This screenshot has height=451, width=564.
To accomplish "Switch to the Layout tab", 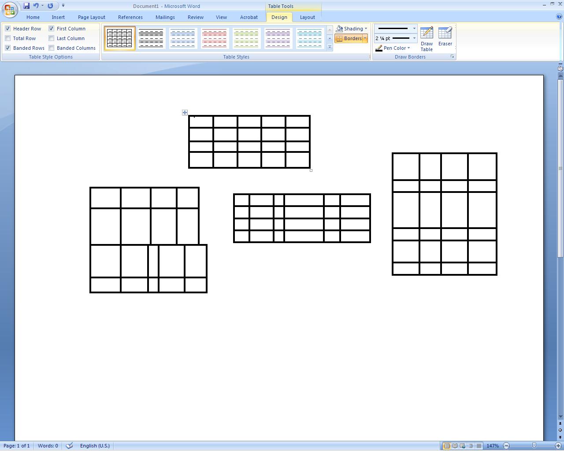I will click(x=307, y=17).
